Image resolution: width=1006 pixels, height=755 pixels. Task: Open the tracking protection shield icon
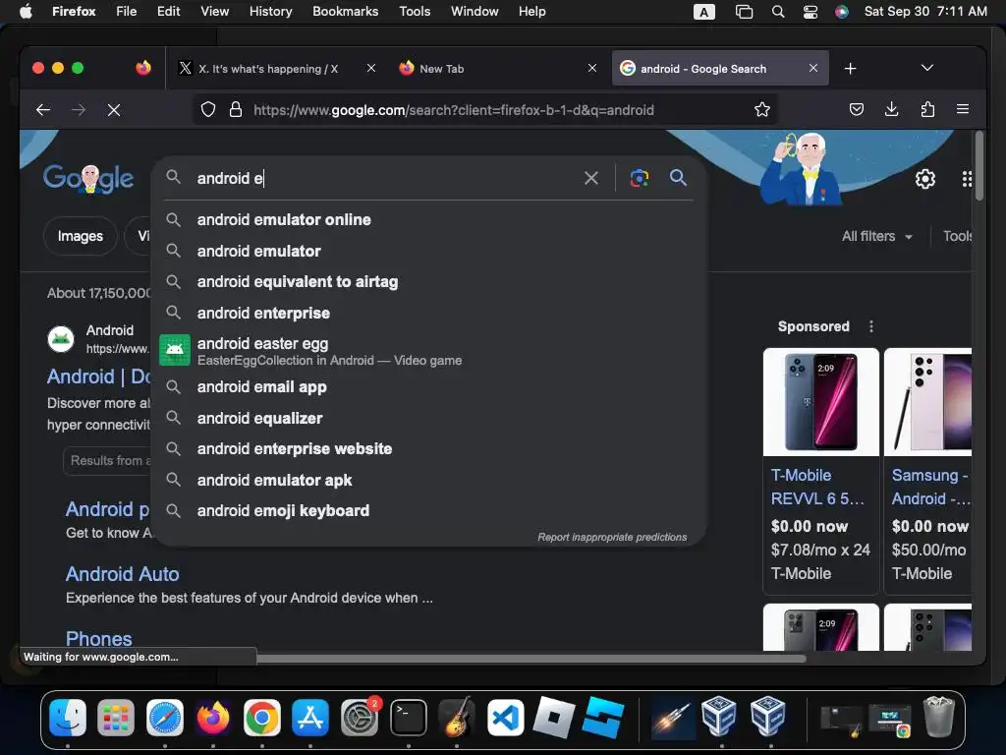coord(208,110)
